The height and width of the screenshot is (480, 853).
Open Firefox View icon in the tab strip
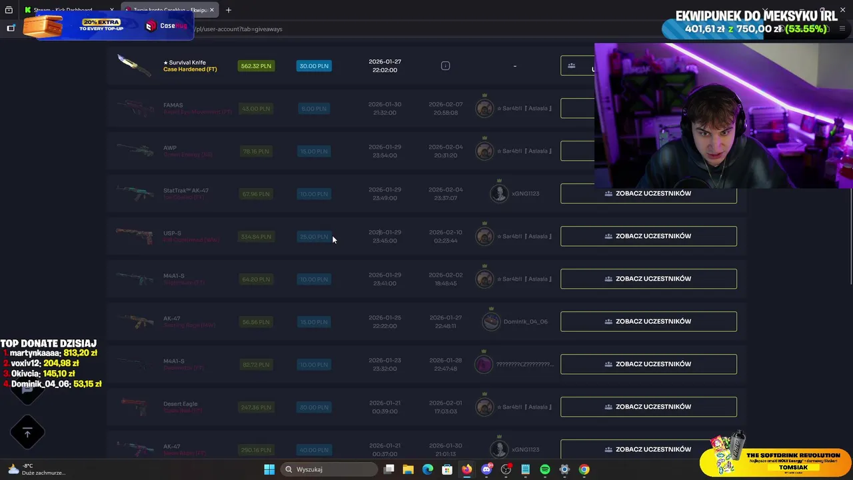coord(9,10)
